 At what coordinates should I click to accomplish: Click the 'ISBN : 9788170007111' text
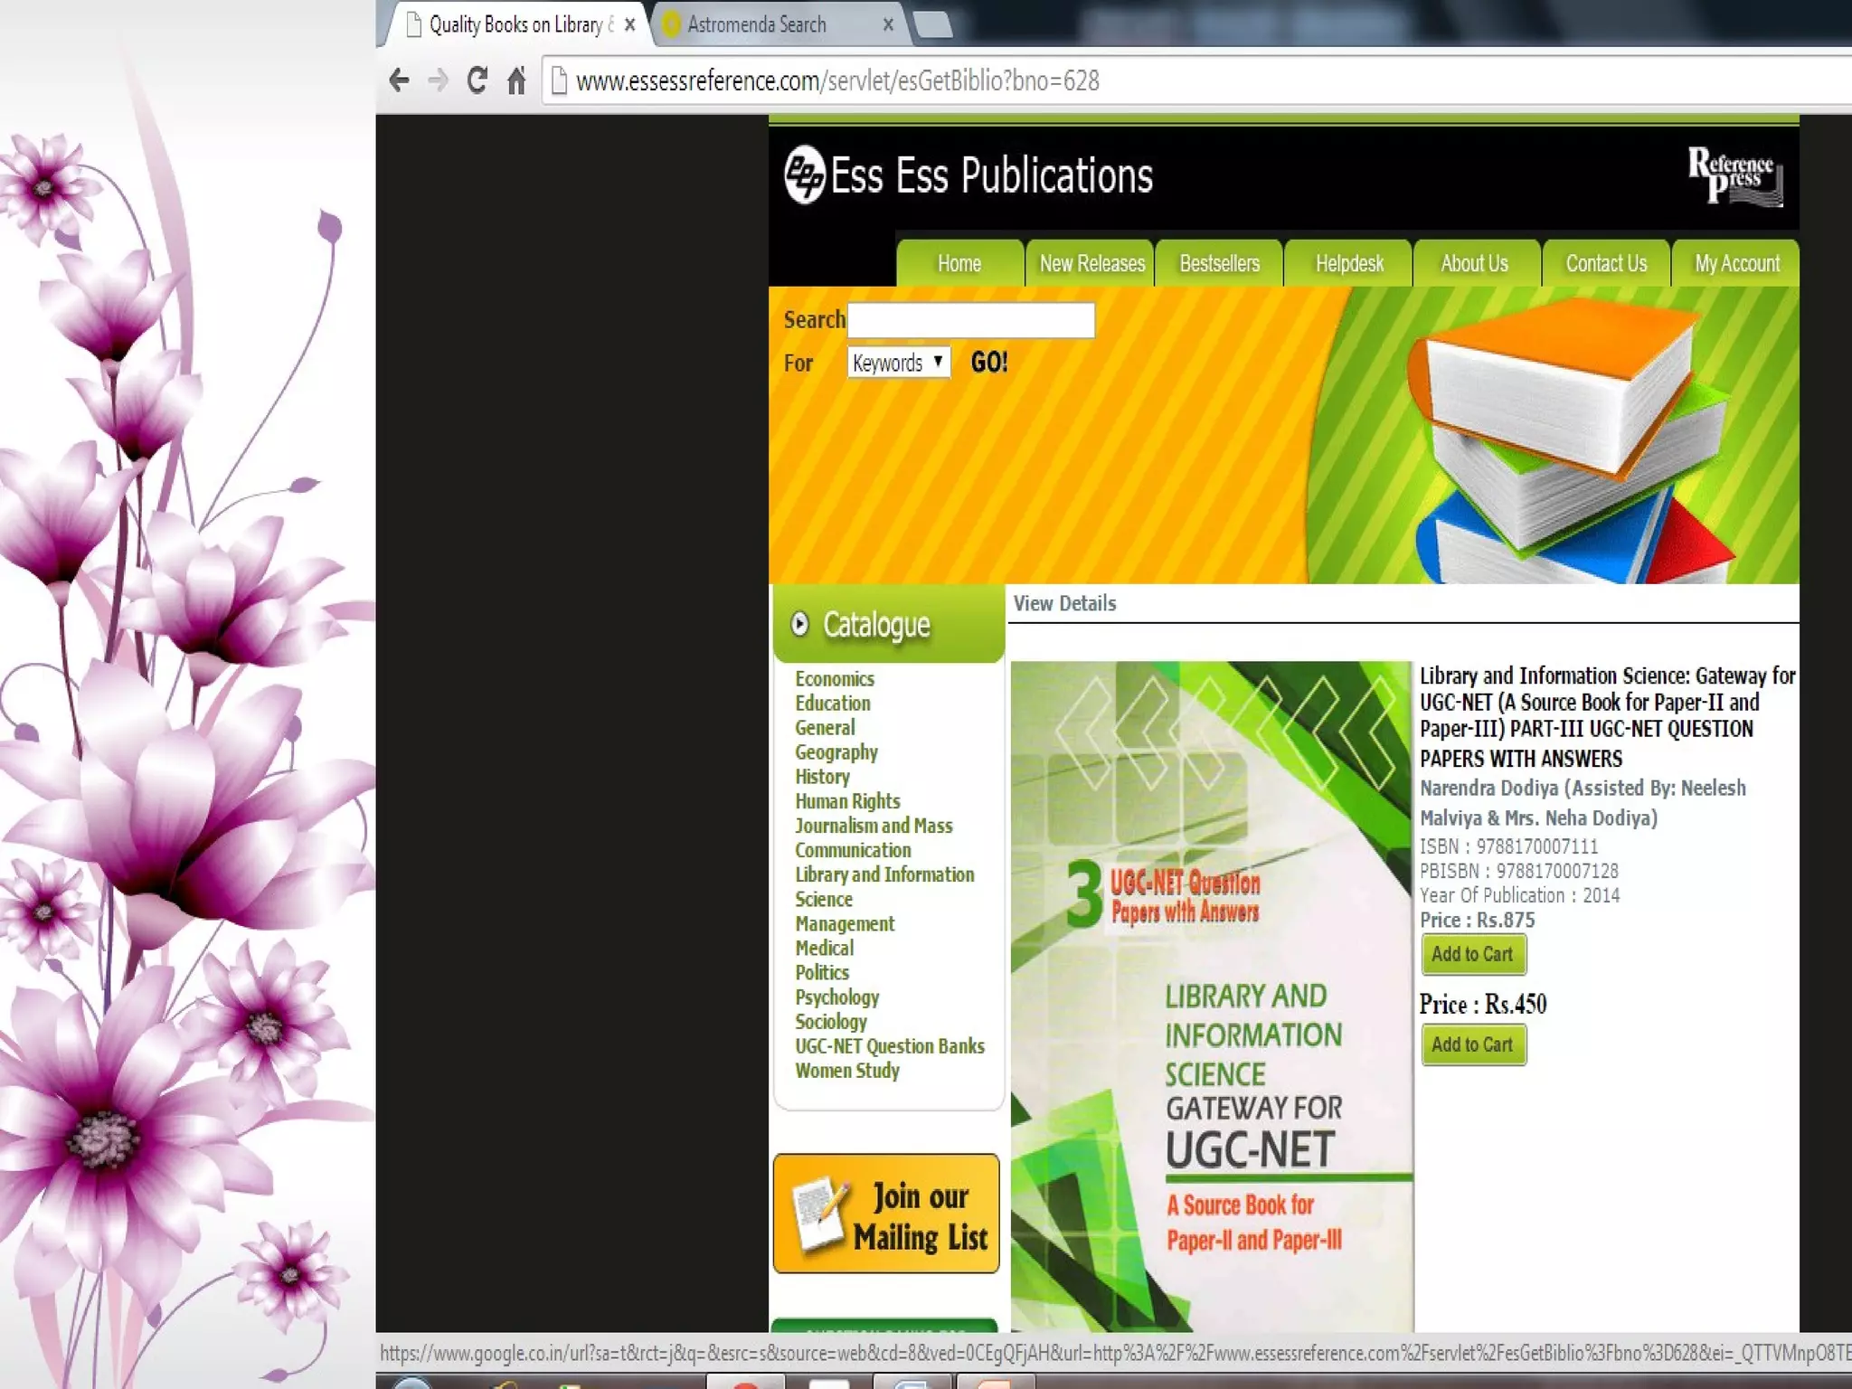(x=1508, y=846)
